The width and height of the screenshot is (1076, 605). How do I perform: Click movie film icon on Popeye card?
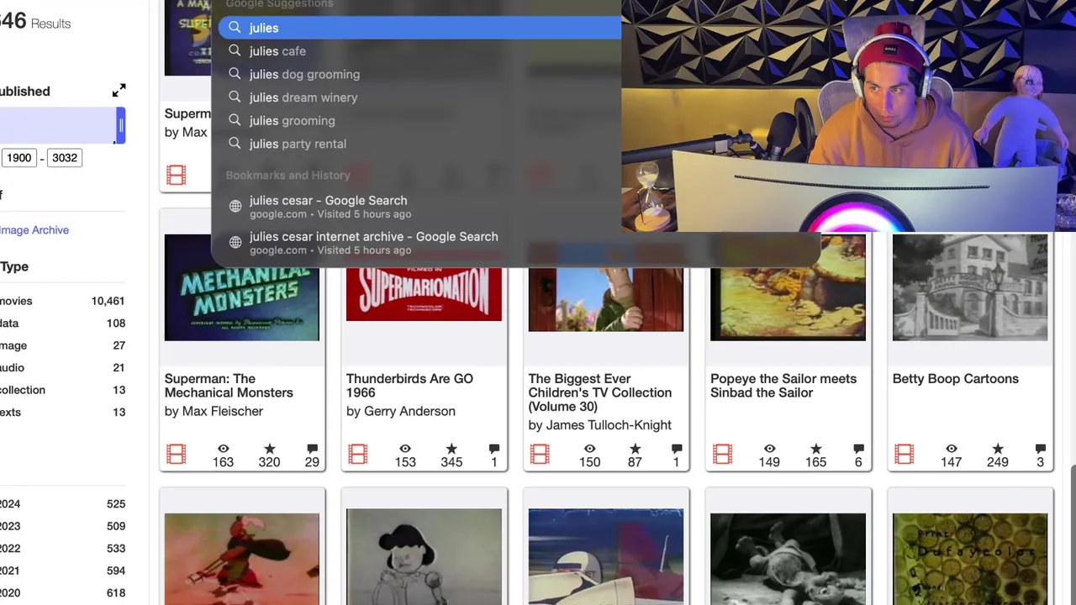(x=722, y=455)
